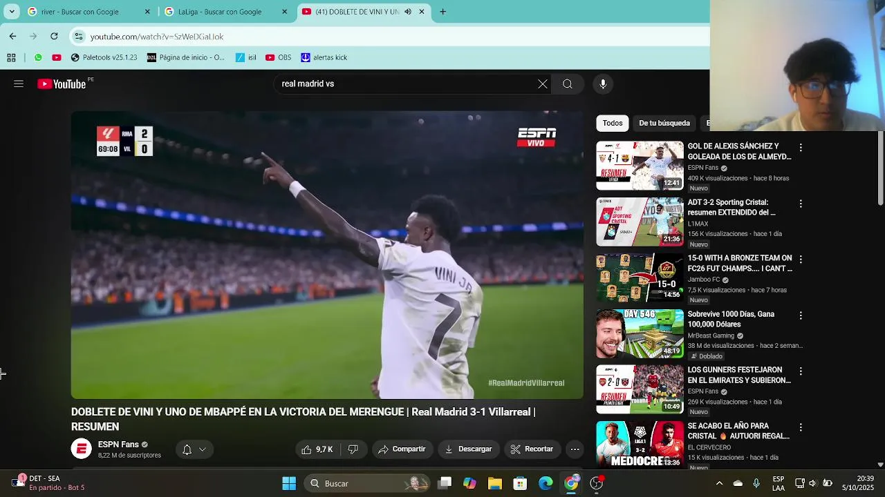Show hidden system tray icons
Screen dimensions: 885x497
719,483
